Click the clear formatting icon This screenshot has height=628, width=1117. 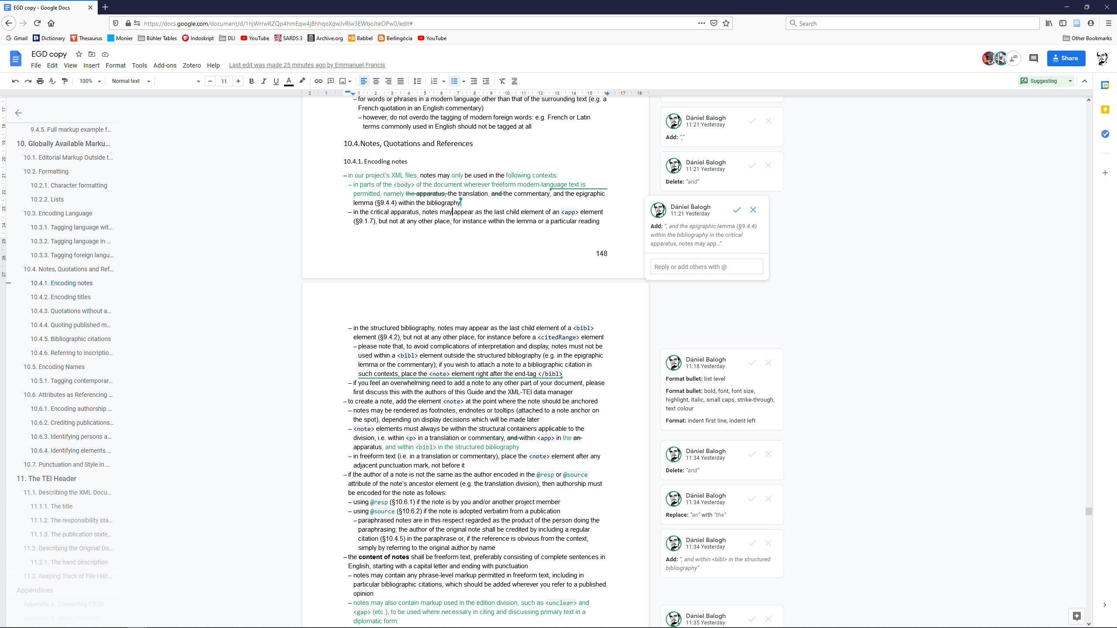click(502, 81)
